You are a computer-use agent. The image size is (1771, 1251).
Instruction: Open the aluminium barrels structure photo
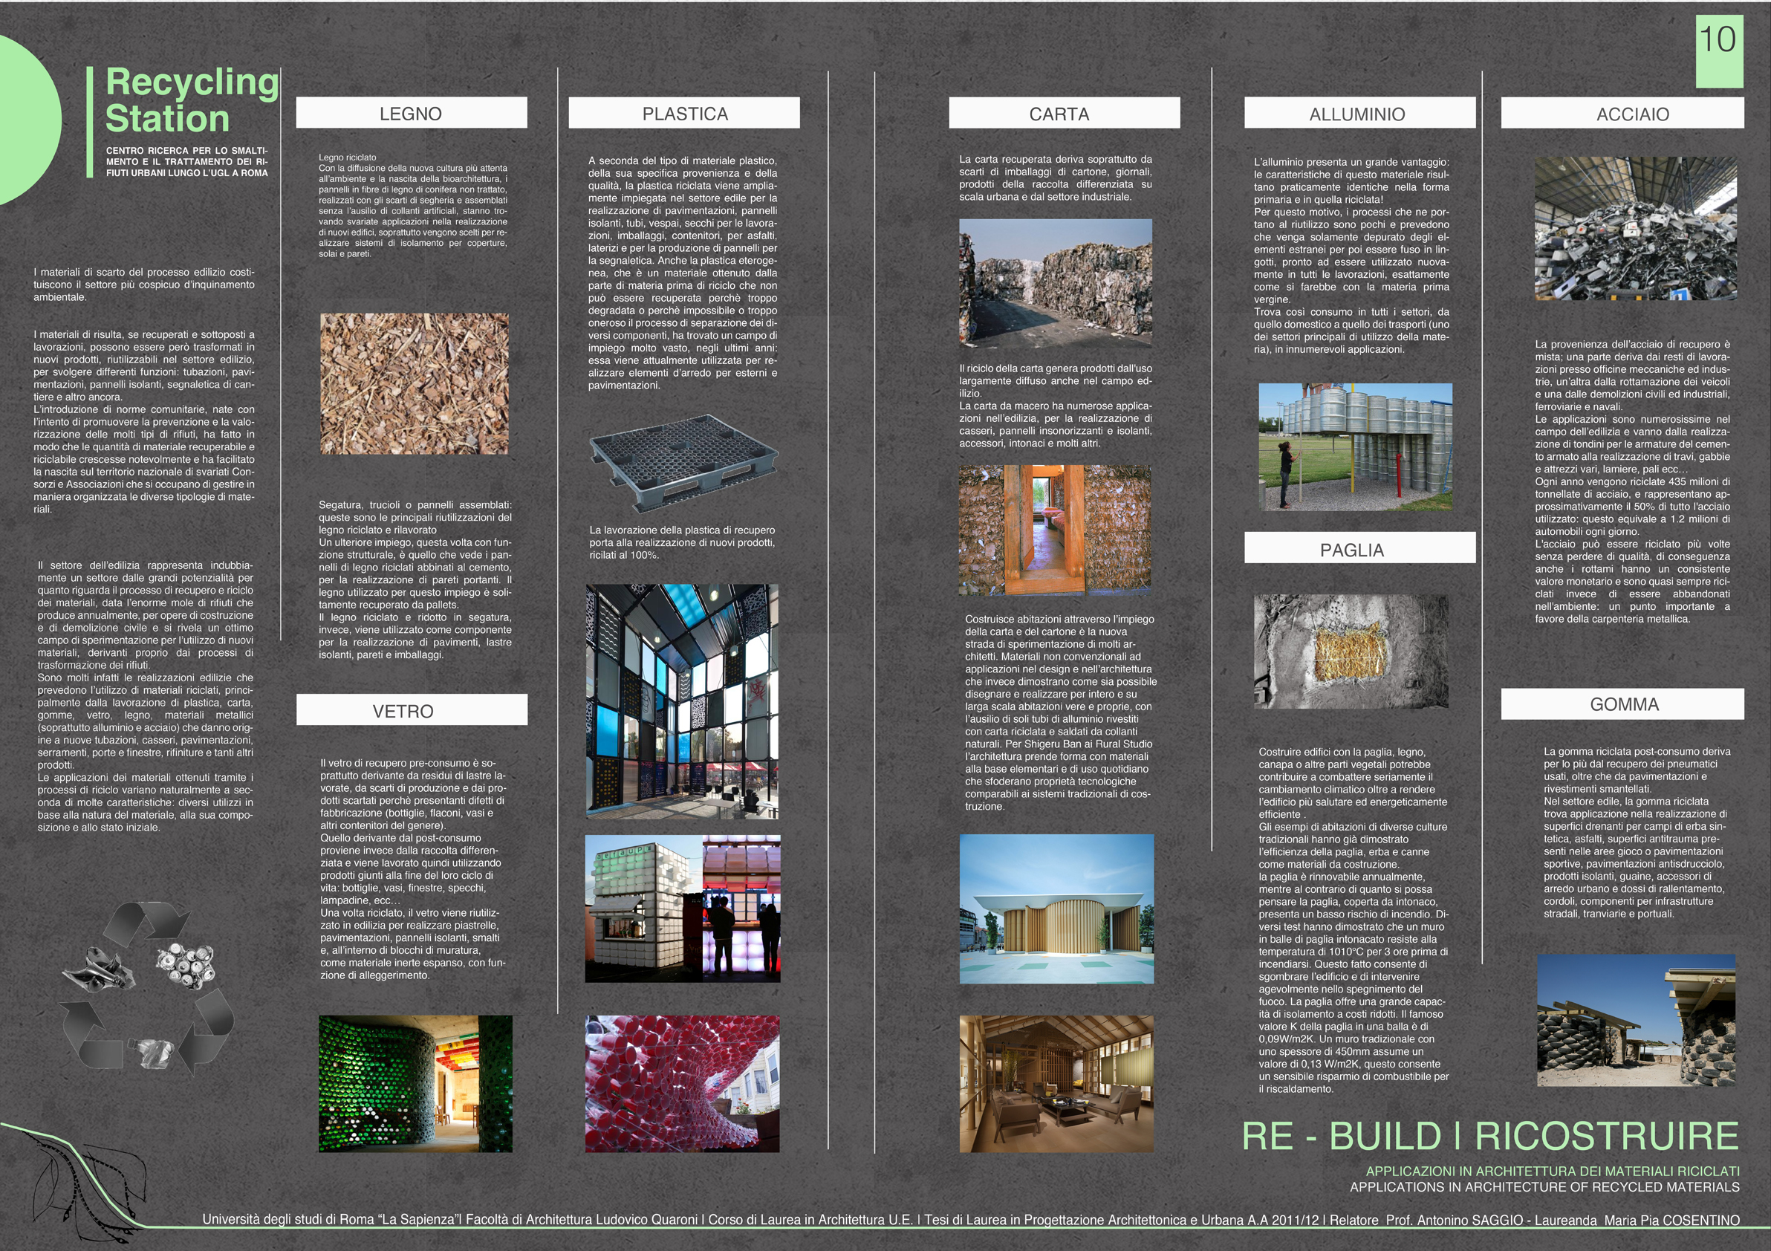[x=1355, y=446]
